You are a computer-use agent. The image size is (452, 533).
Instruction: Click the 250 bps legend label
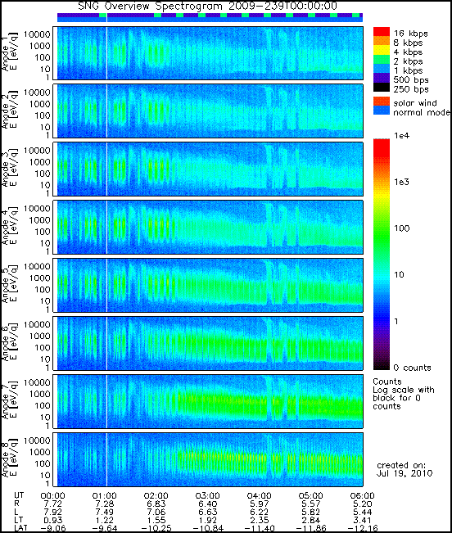(411, 89)
